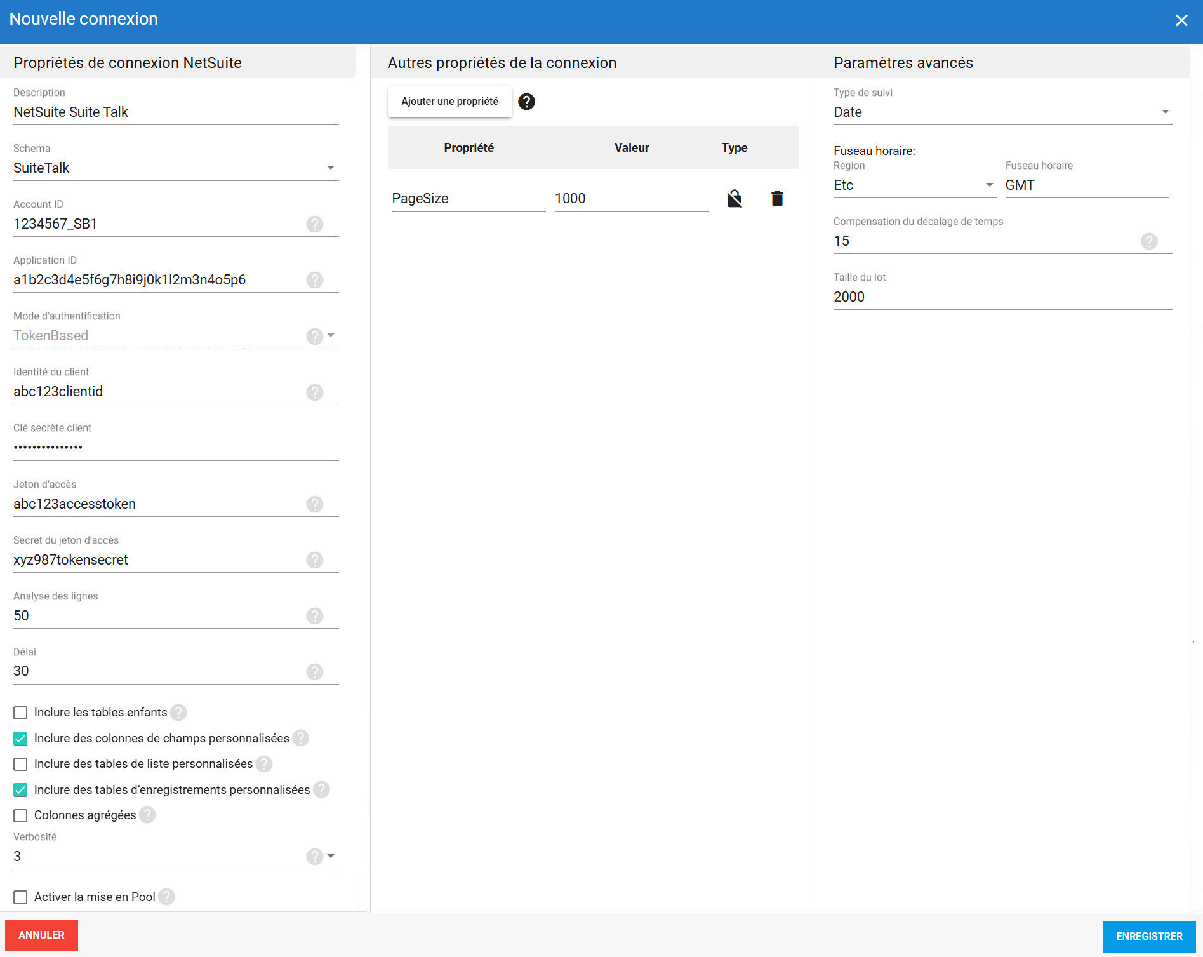Click the Description field NetSuite Suite Talk
1203x957 pixels.
pos(176,112)
